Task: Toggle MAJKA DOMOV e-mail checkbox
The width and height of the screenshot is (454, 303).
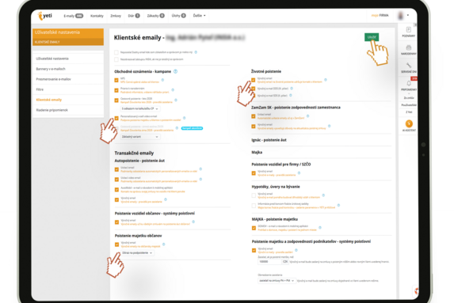Action: (x=254, y=228)
